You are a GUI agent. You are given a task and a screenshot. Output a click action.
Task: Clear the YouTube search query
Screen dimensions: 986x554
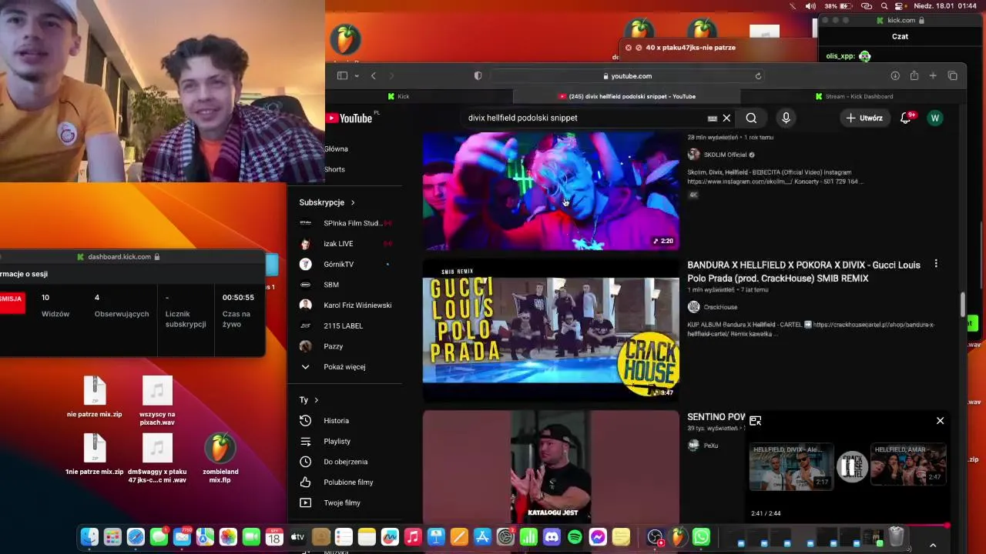[x=726, y=118]
